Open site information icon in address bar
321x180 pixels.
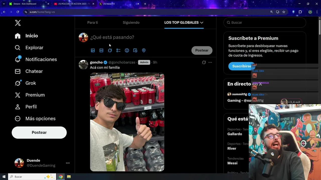(26, 12)
